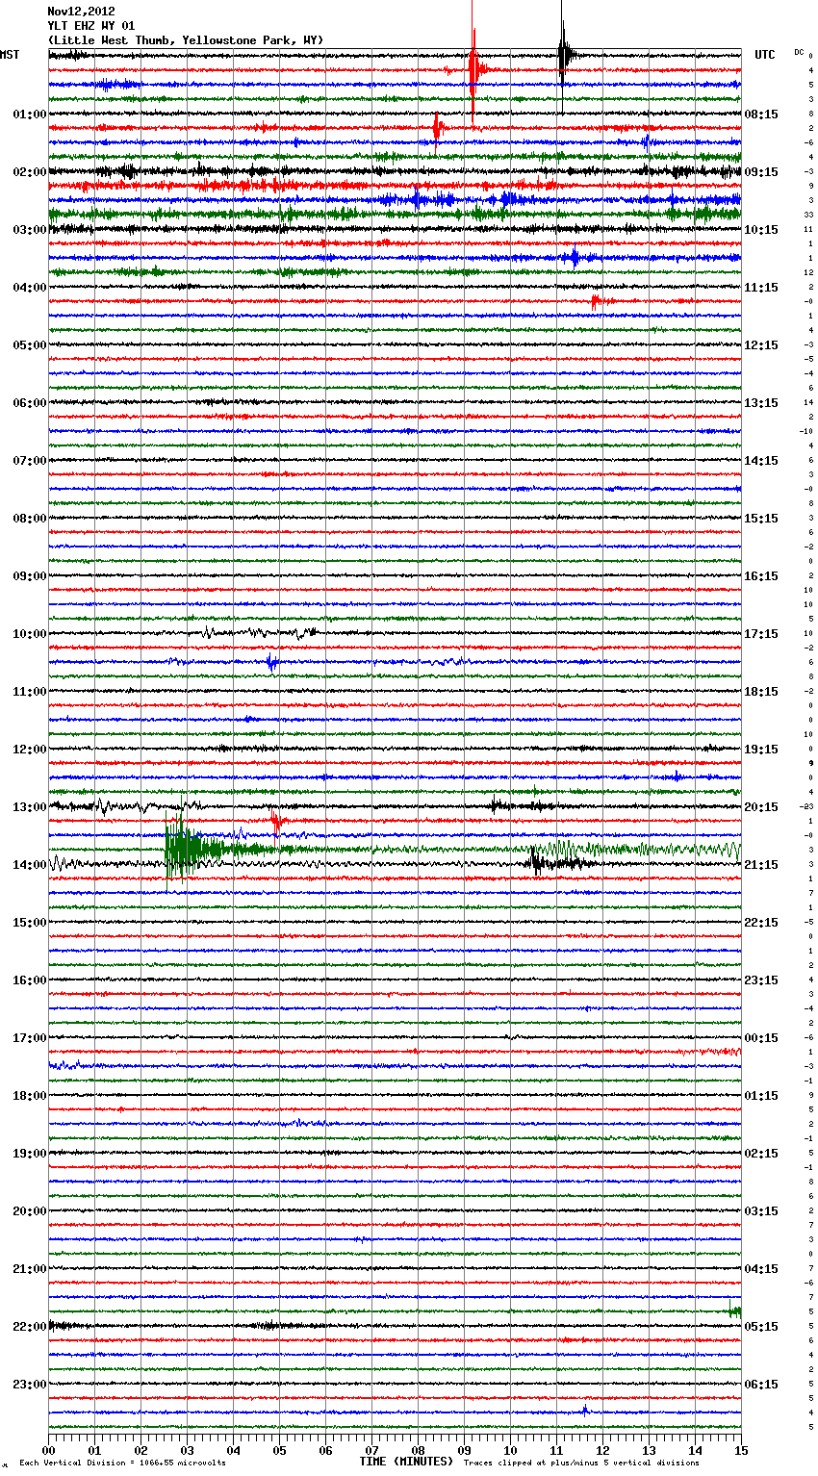The height and width of the screenshot is (1476, 818).
Task: Click the DC value -23 beside 20:15
Action: tap(806, 806)
